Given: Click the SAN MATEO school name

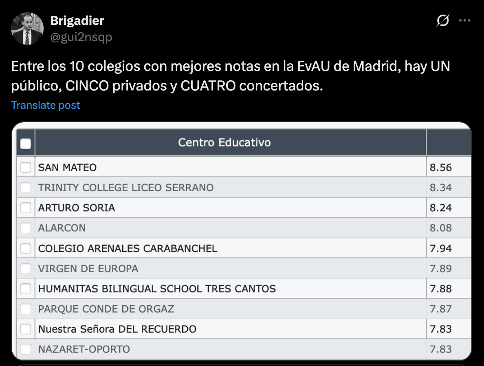Looking at the screenshot, I should pos(67,167).
